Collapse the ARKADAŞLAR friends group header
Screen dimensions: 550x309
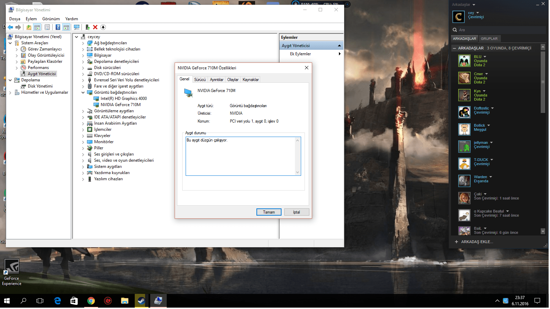coord(455,48)
